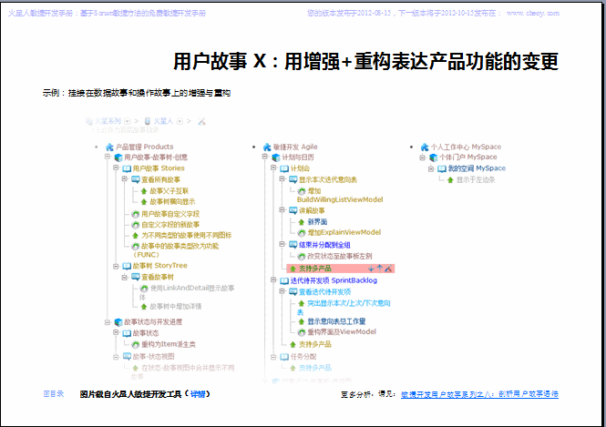
Task: Collapse the 查看故事树 node
Action: coord(125,277)
